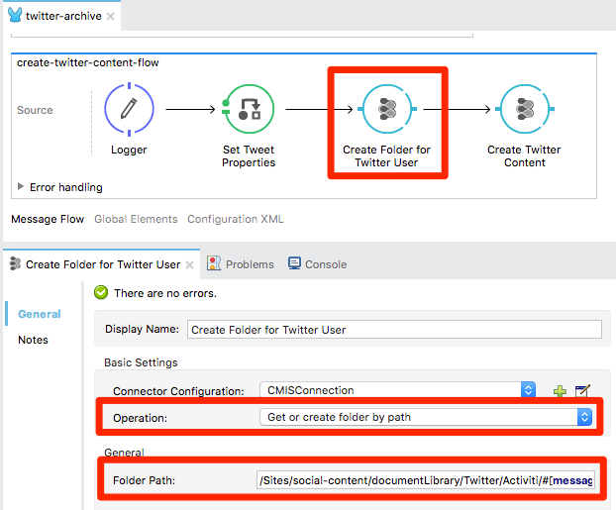
Task: Click the Operation field label
Action: [x=141, y=418]
